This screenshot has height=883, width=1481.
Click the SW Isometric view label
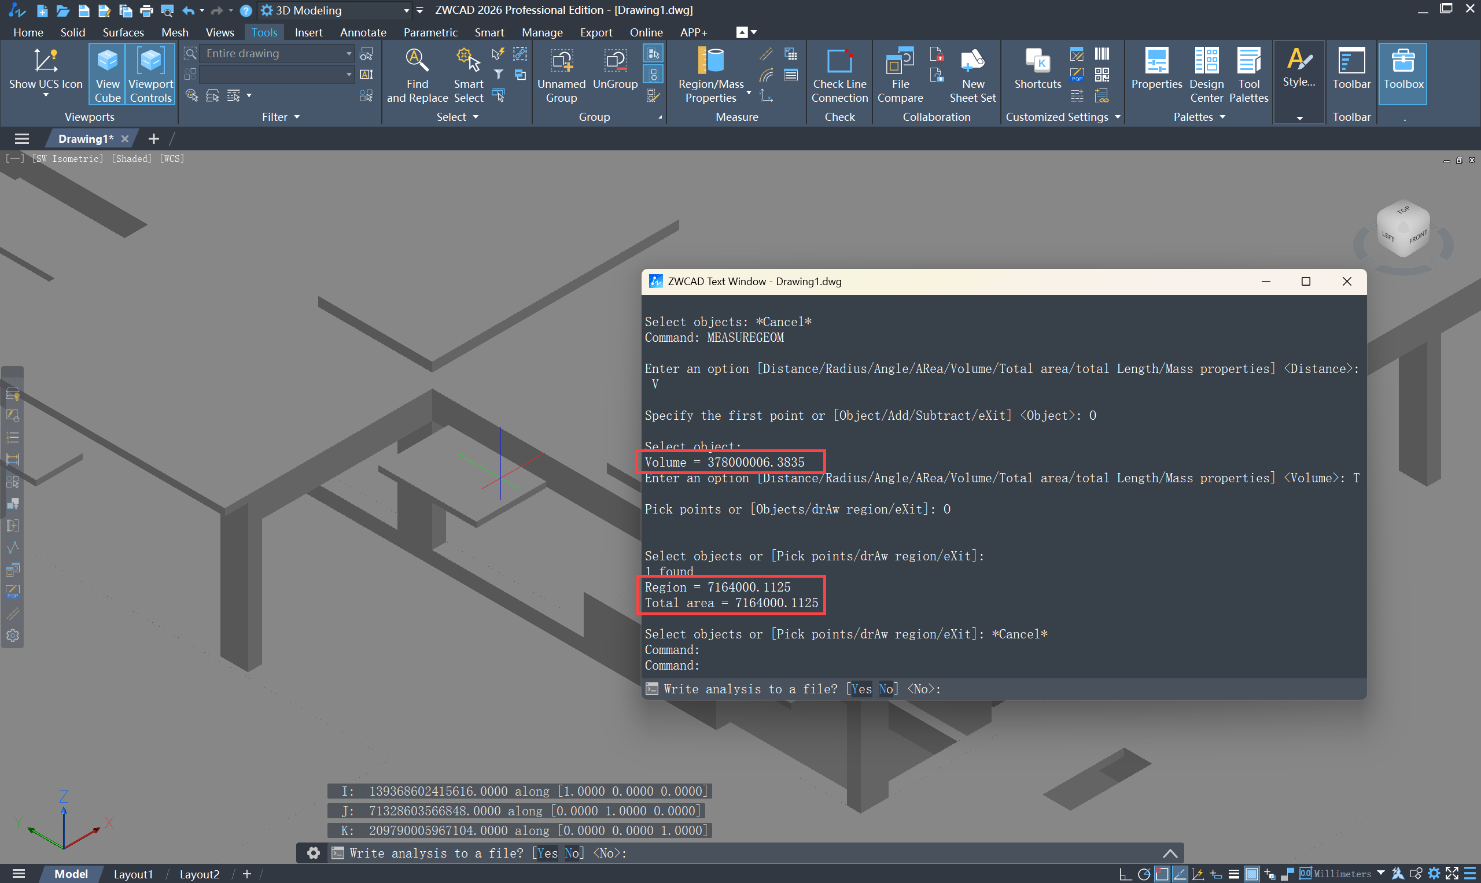[67, 158]
